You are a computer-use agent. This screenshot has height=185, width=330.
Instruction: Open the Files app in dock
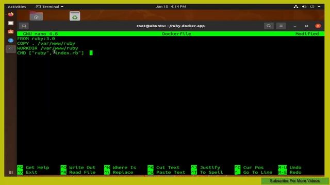11,23
